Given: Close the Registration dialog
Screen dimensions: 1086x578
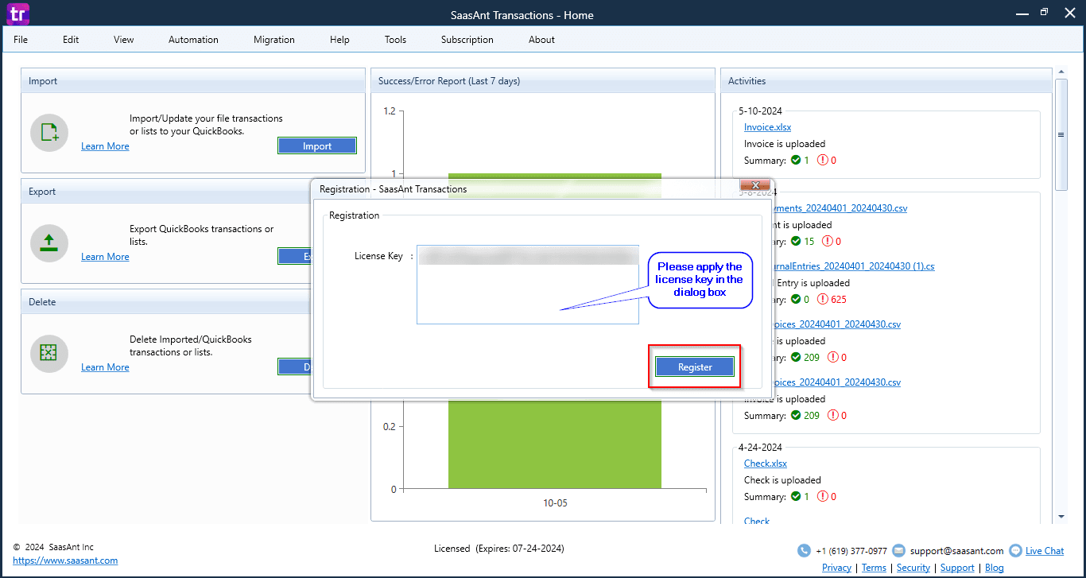Looking at the screenshot, I should click(755, 185).
